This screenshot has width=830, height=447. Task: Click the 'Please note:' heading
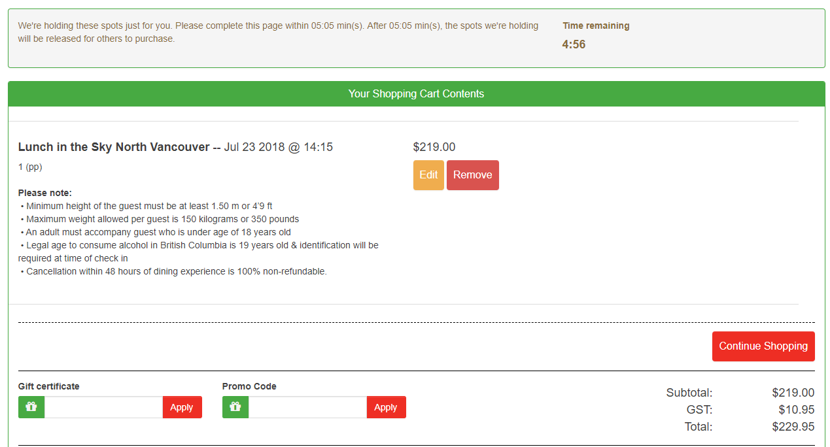pyautogui.click(x=45, y=193)
